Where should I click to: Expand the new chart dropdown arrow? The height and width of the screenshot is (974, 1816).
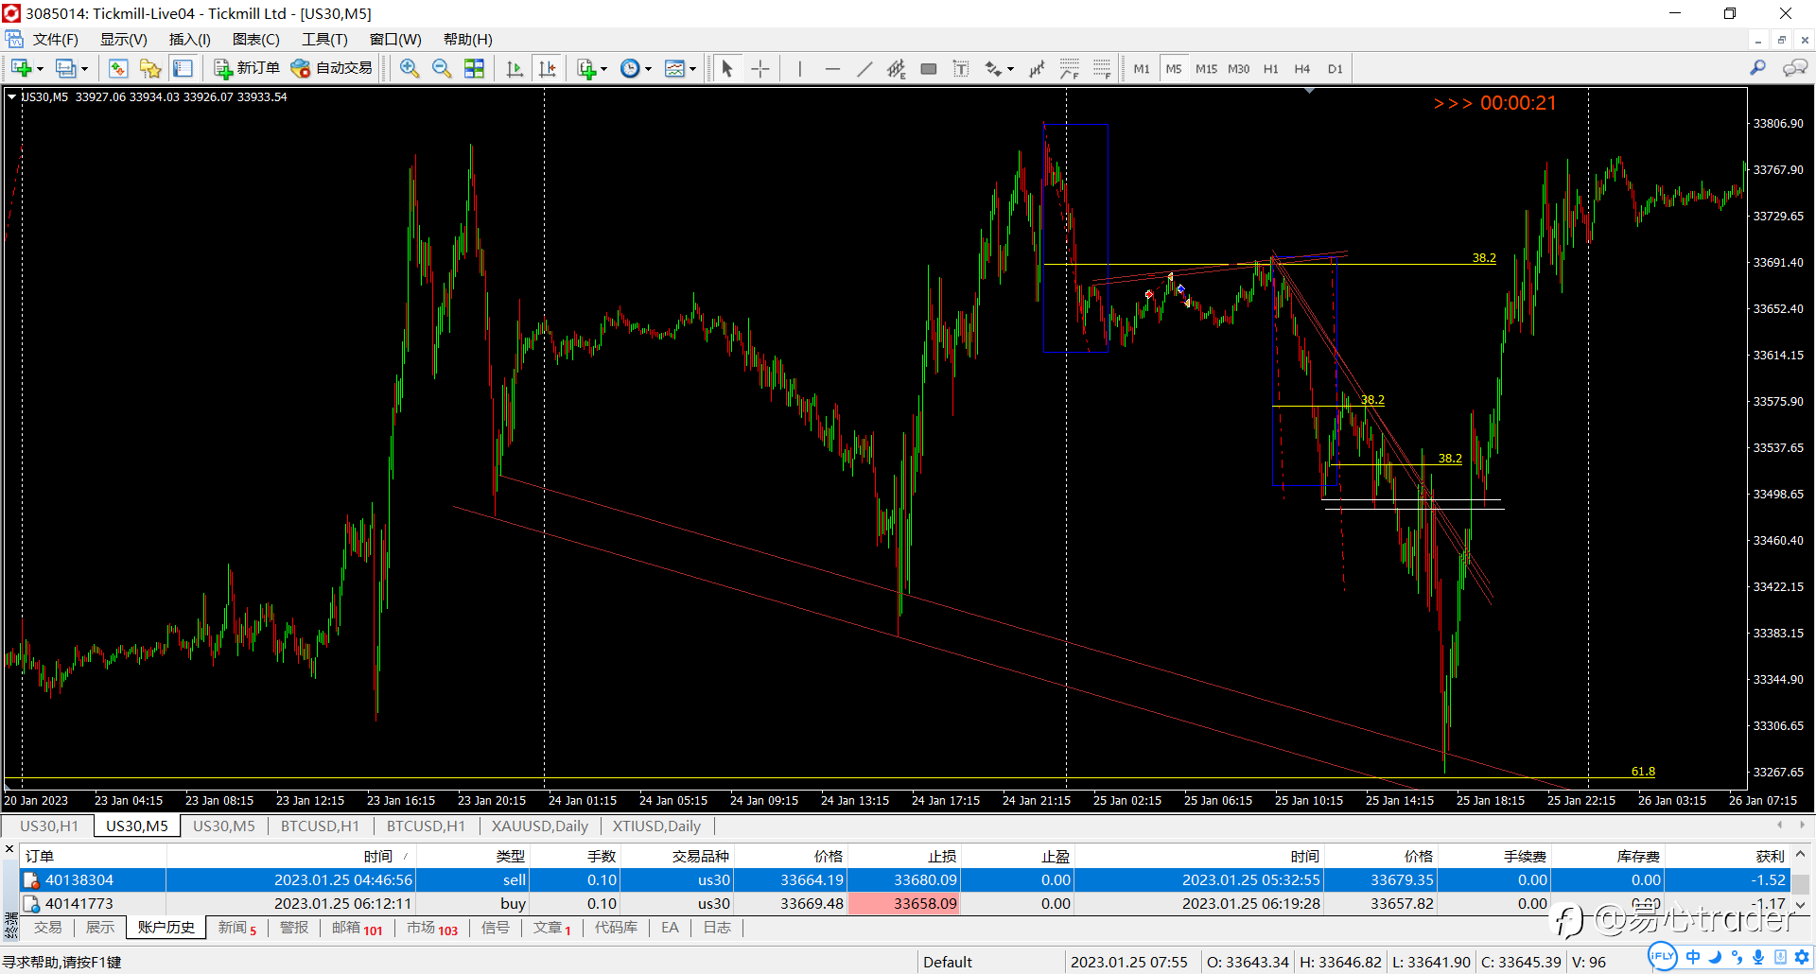(x=40, y=68)
